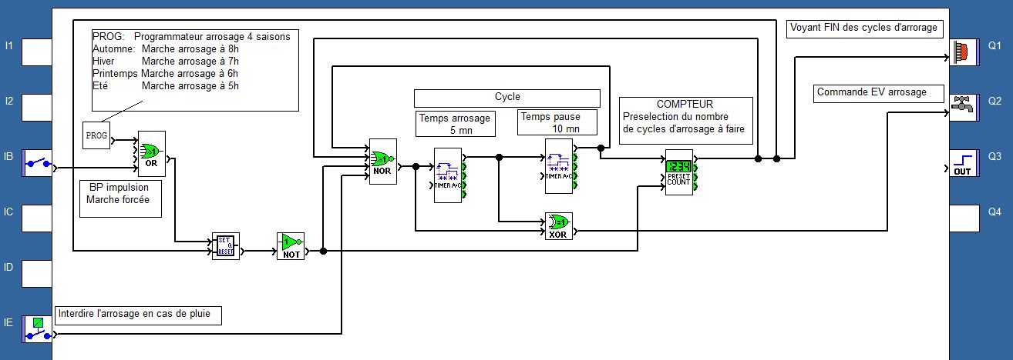Viewport: 1013px width, 360px height.
Task: Select the empty Q4 output slot
Action: coord(964,218)
